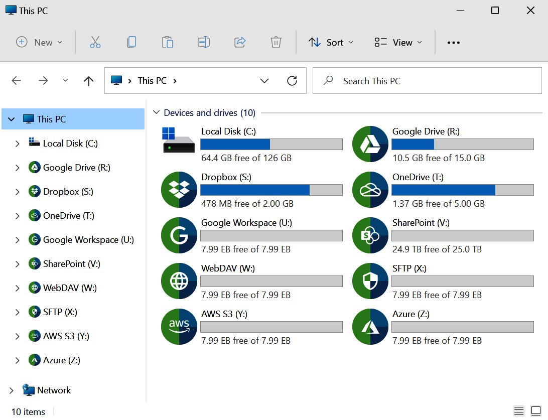Viewport: 548px width, 420px height.
Task: Click chevron after This PC in address bar
Action: [175, 81]
